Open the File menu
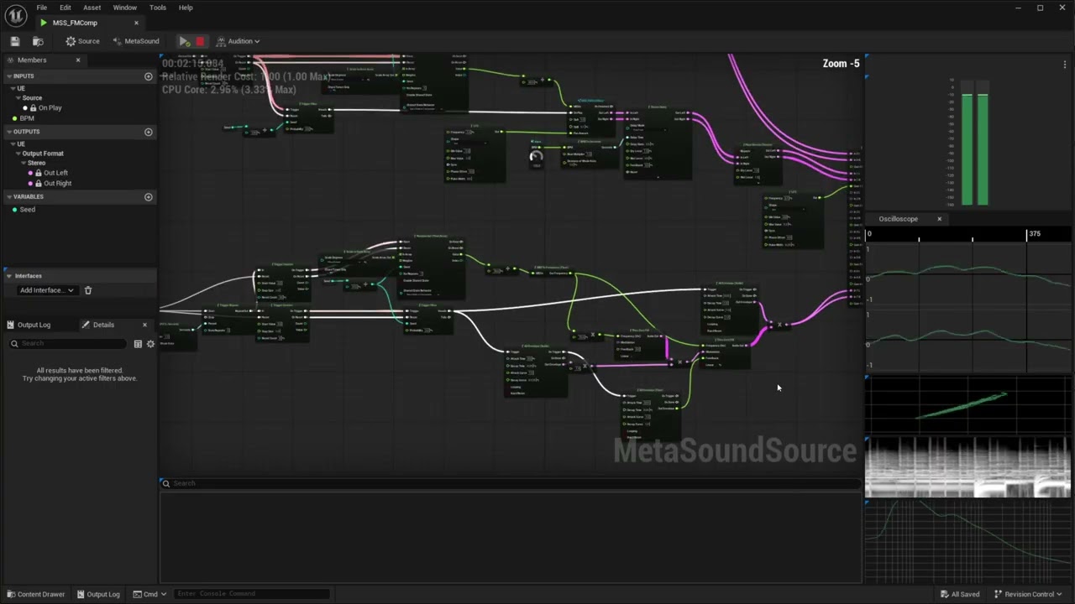 (x=42, y=8)
